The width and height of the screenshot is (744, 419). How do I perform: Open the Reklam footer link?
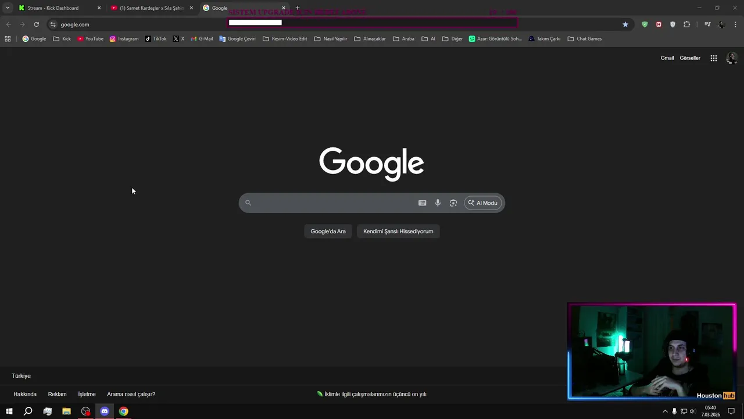57,395
